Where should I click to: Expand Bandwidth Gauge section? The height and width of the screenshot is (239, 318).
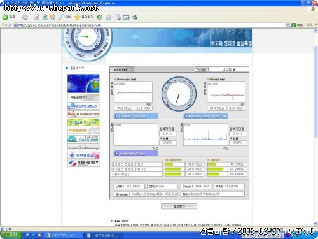[135, 154]
